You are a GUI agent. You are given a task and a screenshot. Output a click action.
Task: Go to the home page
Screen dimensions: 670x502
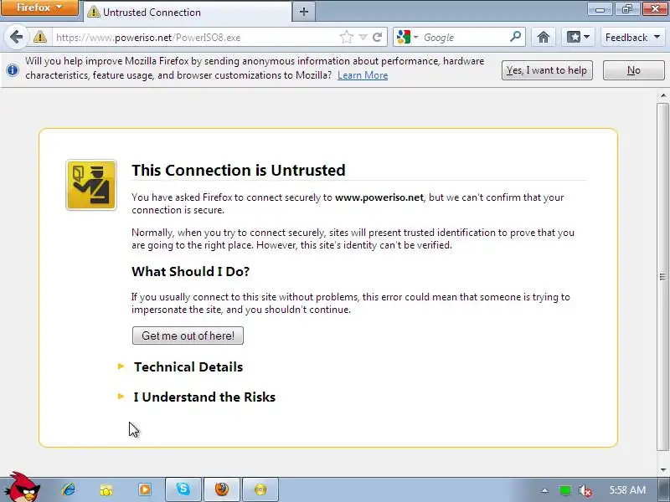[543, 37]
